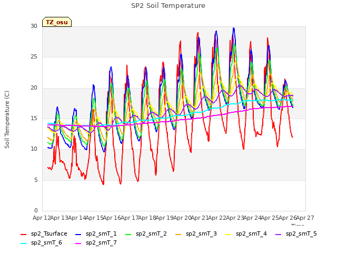Click orange swatch beside sp2_smT_3
The width and height of the screenshot is (337, 253).
179,234
